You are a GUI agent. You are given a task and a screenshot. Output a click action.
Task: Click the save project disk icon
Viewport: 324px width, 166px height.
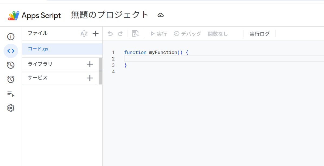click(135, 34)
